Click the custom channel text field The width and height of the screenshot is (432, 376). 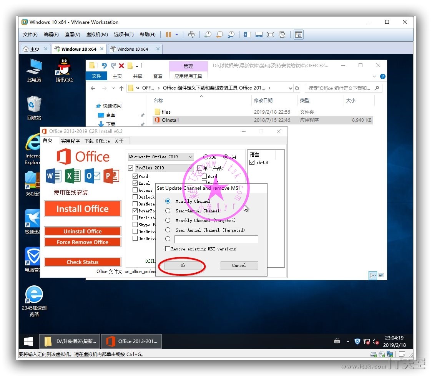tap(216, 239)
